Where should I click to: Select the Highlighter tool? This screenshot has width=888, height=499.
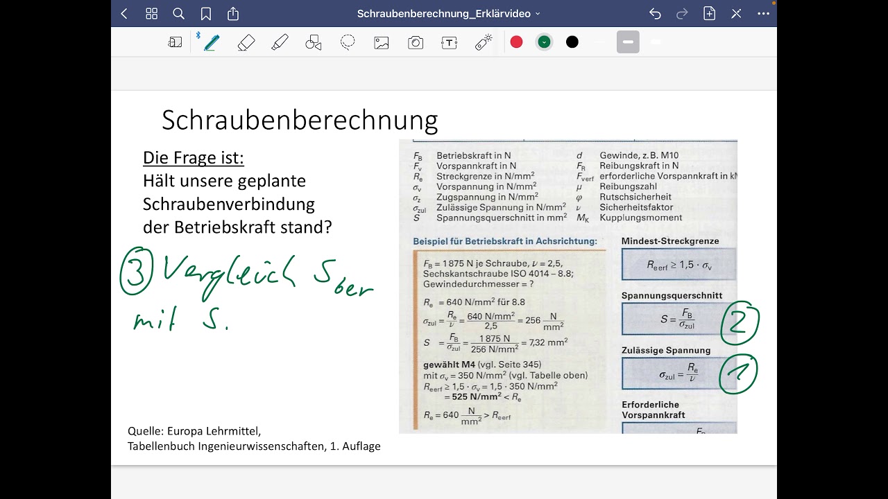pos(280,42)
